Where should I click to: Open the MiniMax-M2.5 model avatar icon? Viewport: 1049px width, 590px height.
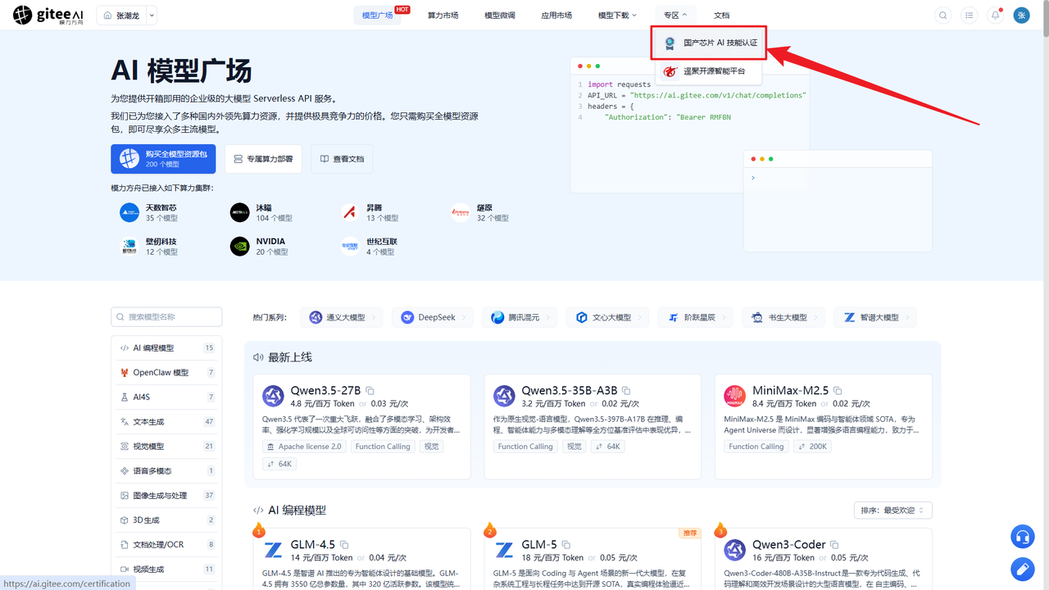pos(735,397)
